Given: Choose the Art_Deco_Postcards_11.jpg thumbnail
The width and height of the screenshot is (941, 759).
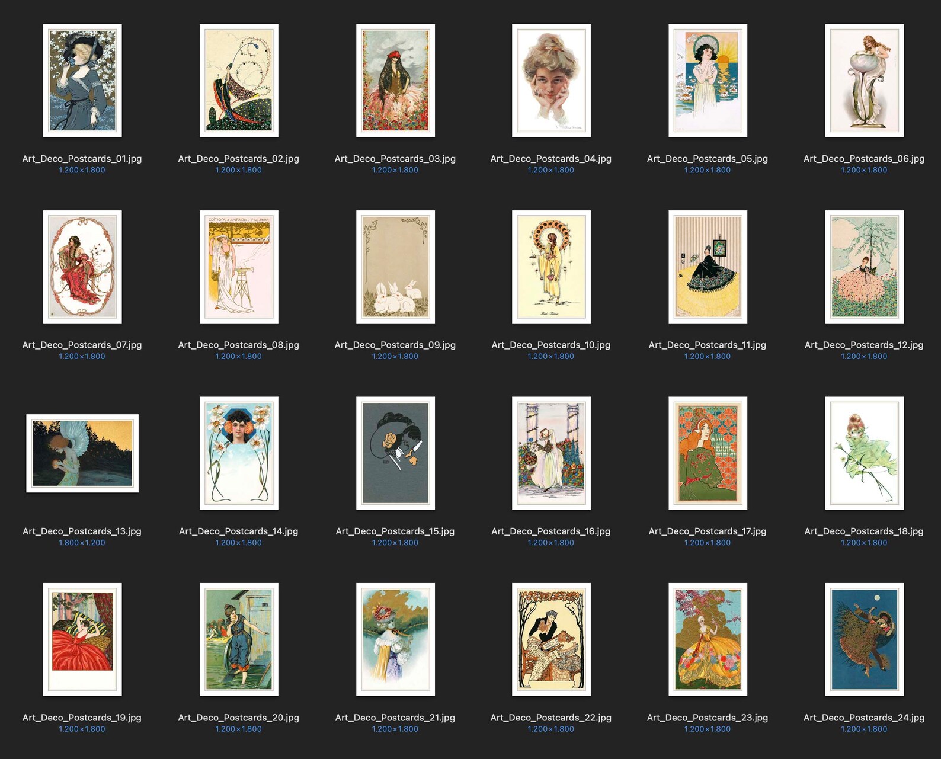Looking at the screenshot, I should [x=708, y=267].
